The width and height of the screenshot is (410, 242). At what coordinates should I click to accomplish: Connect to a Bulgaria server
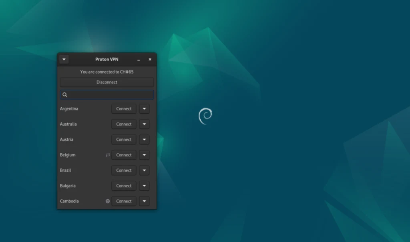point(124,186)
